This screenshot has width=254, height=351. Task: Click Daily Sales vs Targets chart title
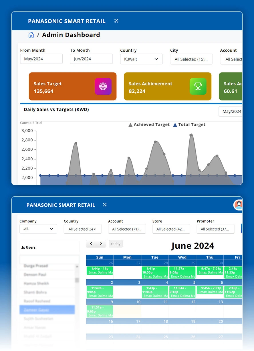[x=56, y=110]
